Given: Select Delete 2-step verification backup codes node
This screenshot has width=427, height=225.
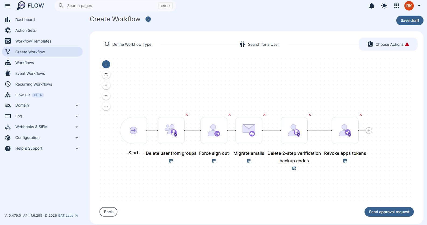Looking at the screenshot, I should [x=294, y=131].
